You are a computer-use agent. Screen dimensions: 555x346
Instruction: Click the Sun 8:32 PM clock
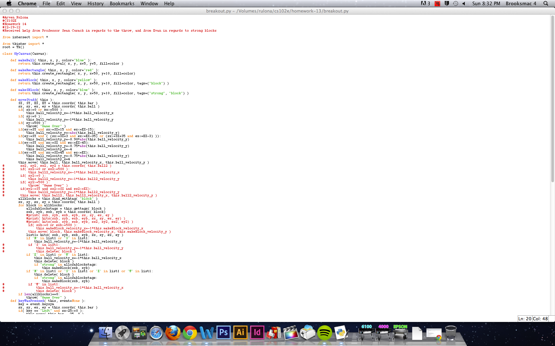(x=486, y=4)
